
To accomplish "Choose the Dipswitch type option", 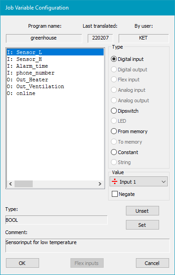I will pyautogui.click(x=114, y=111).
